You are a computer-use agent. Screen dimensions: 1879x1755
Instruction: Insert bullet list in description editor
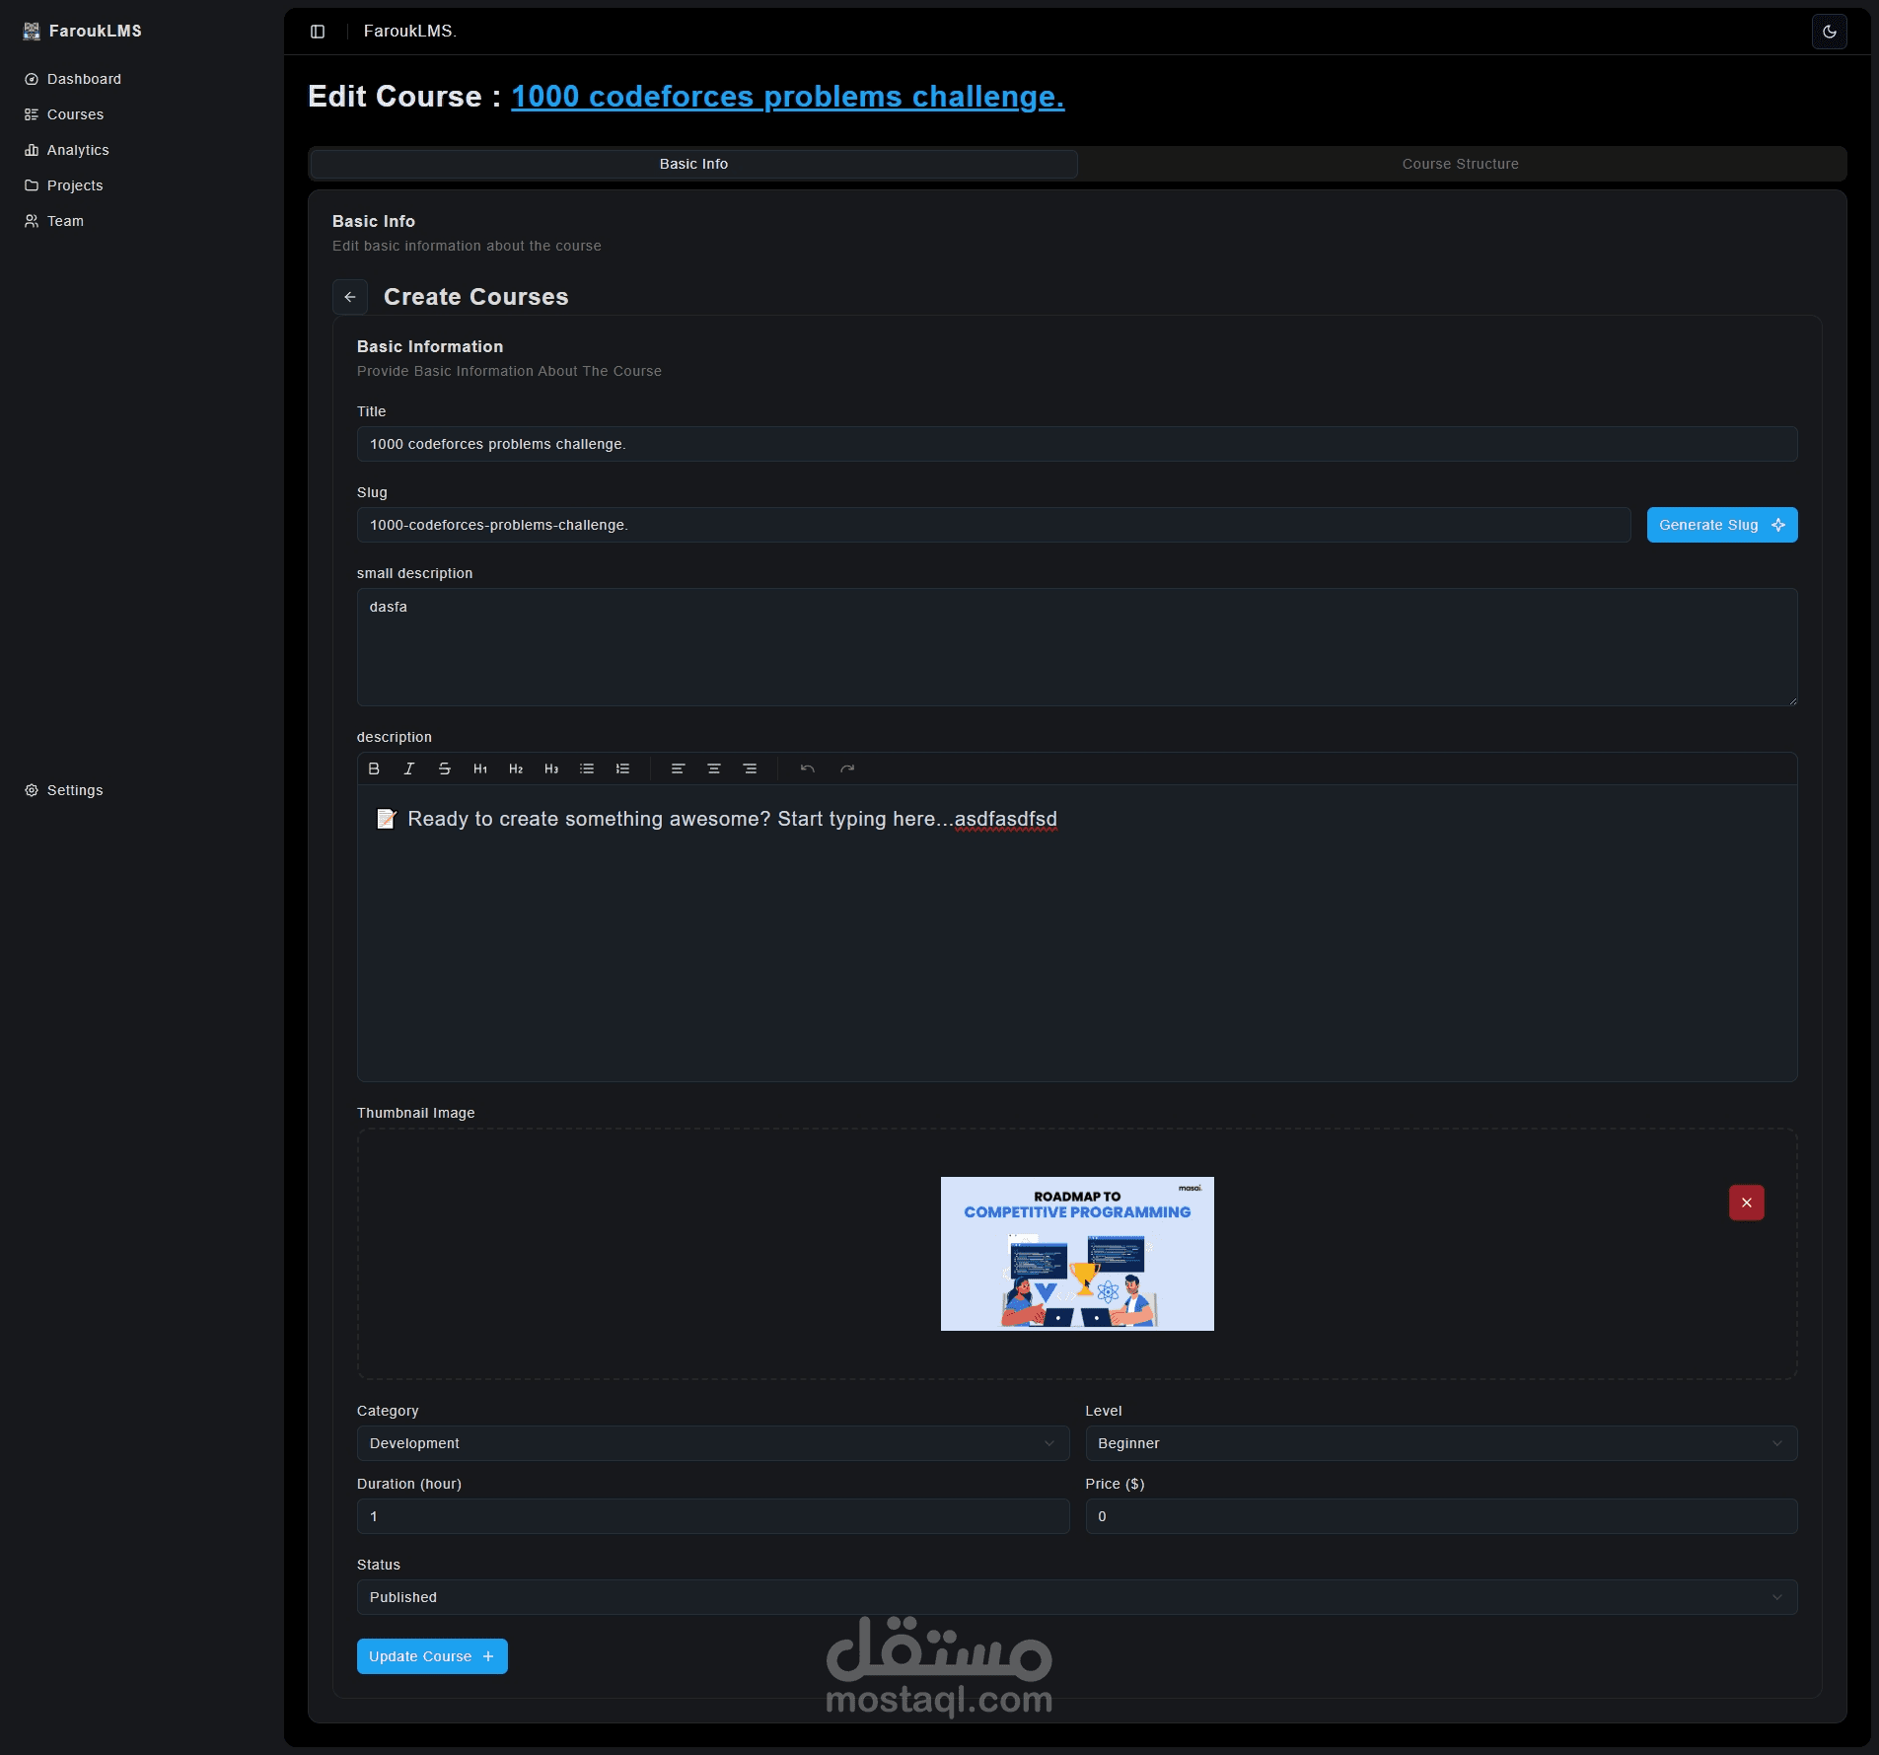[x=587, y=768]
